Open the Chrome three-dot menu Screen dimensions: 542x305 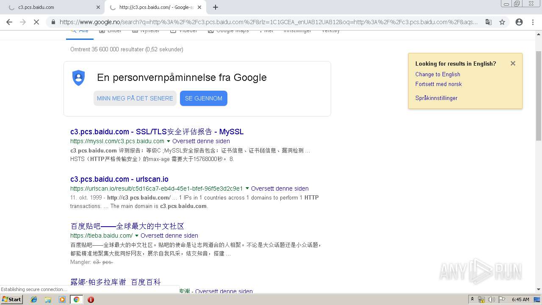click(533, 22)
